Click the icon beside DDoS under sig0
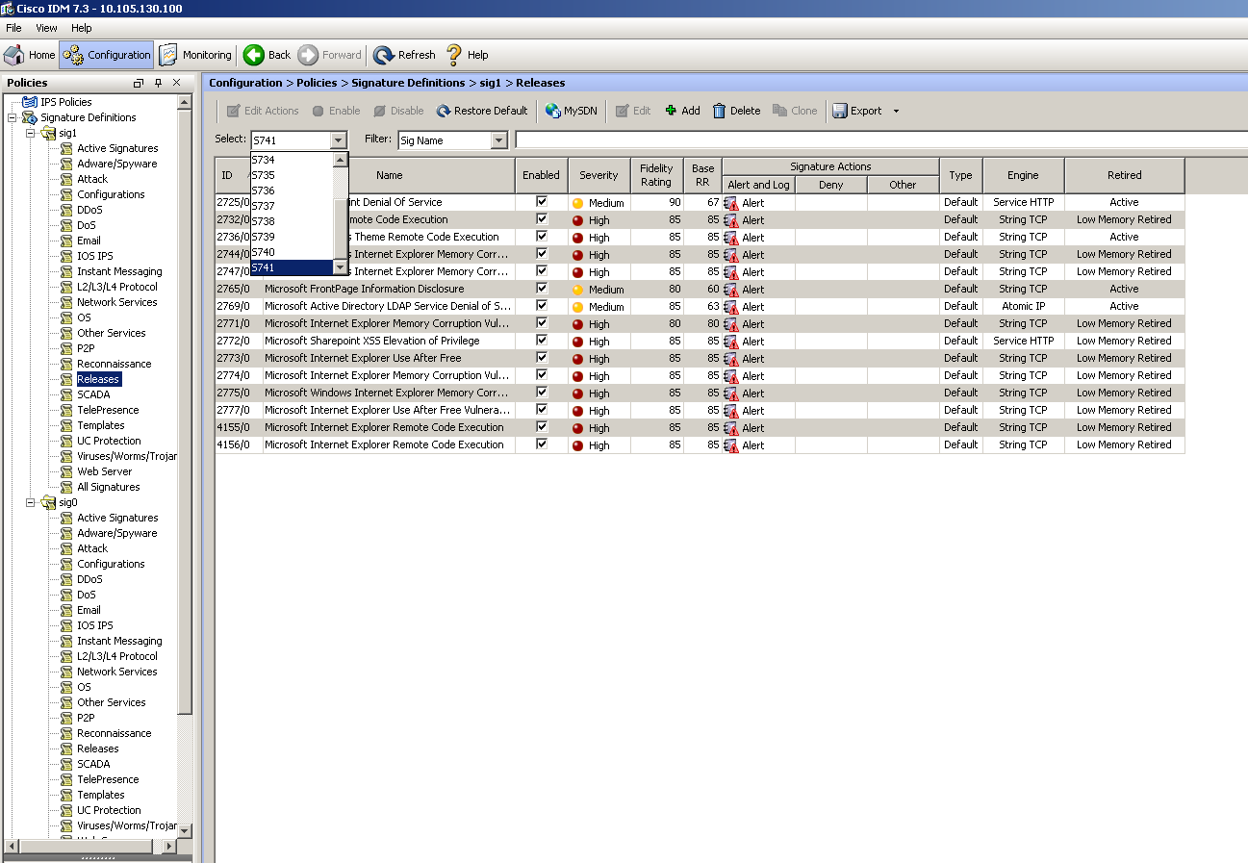This screenshot has width=1248, height=863. (x=66, y=579)
